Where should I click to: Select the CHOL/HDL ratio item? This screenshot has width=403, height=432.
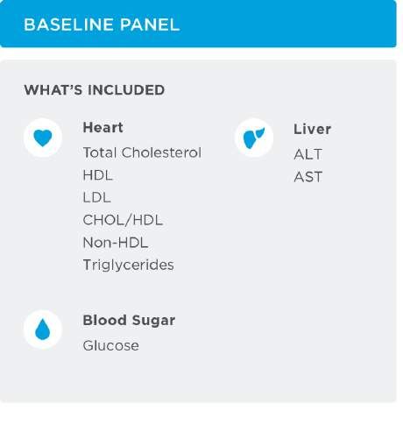click(x=123, y=220)
